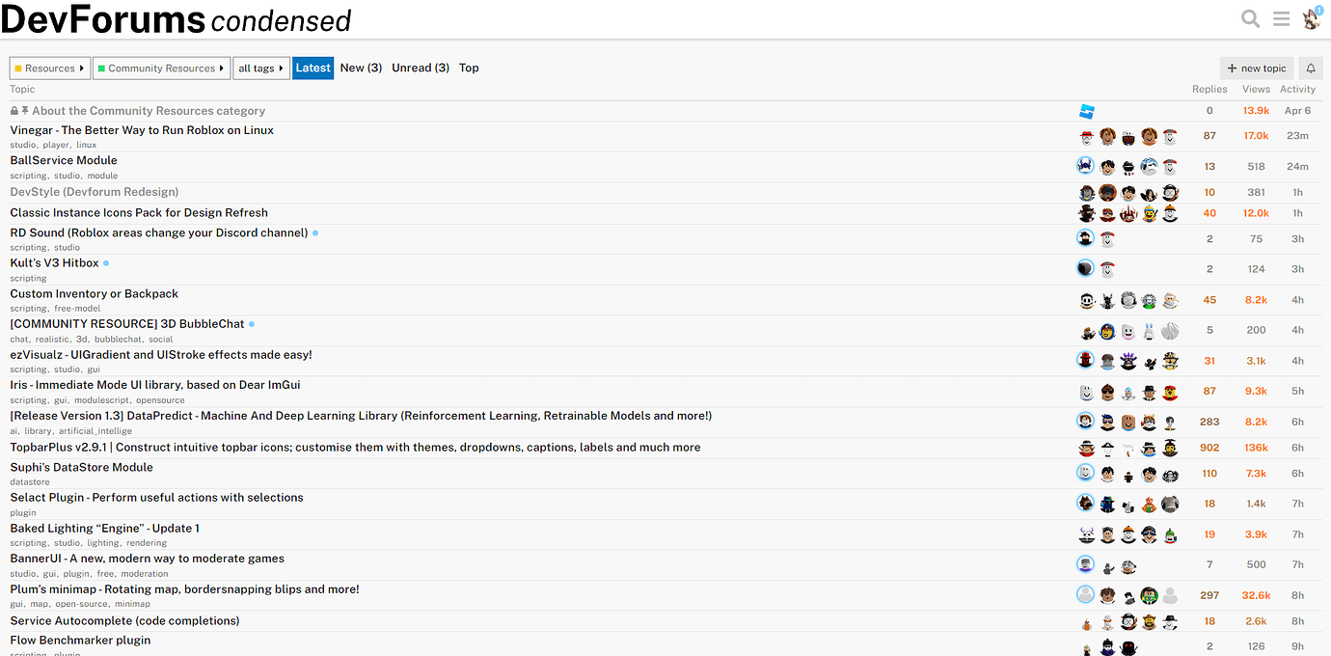Open the notification bell next to new topic
This screenshot has height=656, width=1331.
click(1311, 68)
